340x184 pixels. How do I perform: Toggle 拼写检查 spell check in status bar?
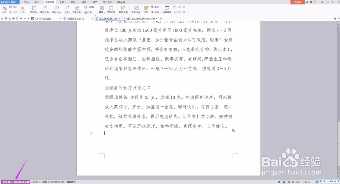click(59, 182)
